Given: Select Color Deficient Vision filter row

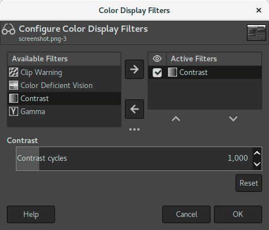Looking at the screenshot, I should click(x=64, y=85).
